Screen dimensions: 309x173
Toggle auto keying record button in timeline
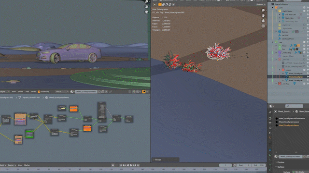click(x=113, y=165)
